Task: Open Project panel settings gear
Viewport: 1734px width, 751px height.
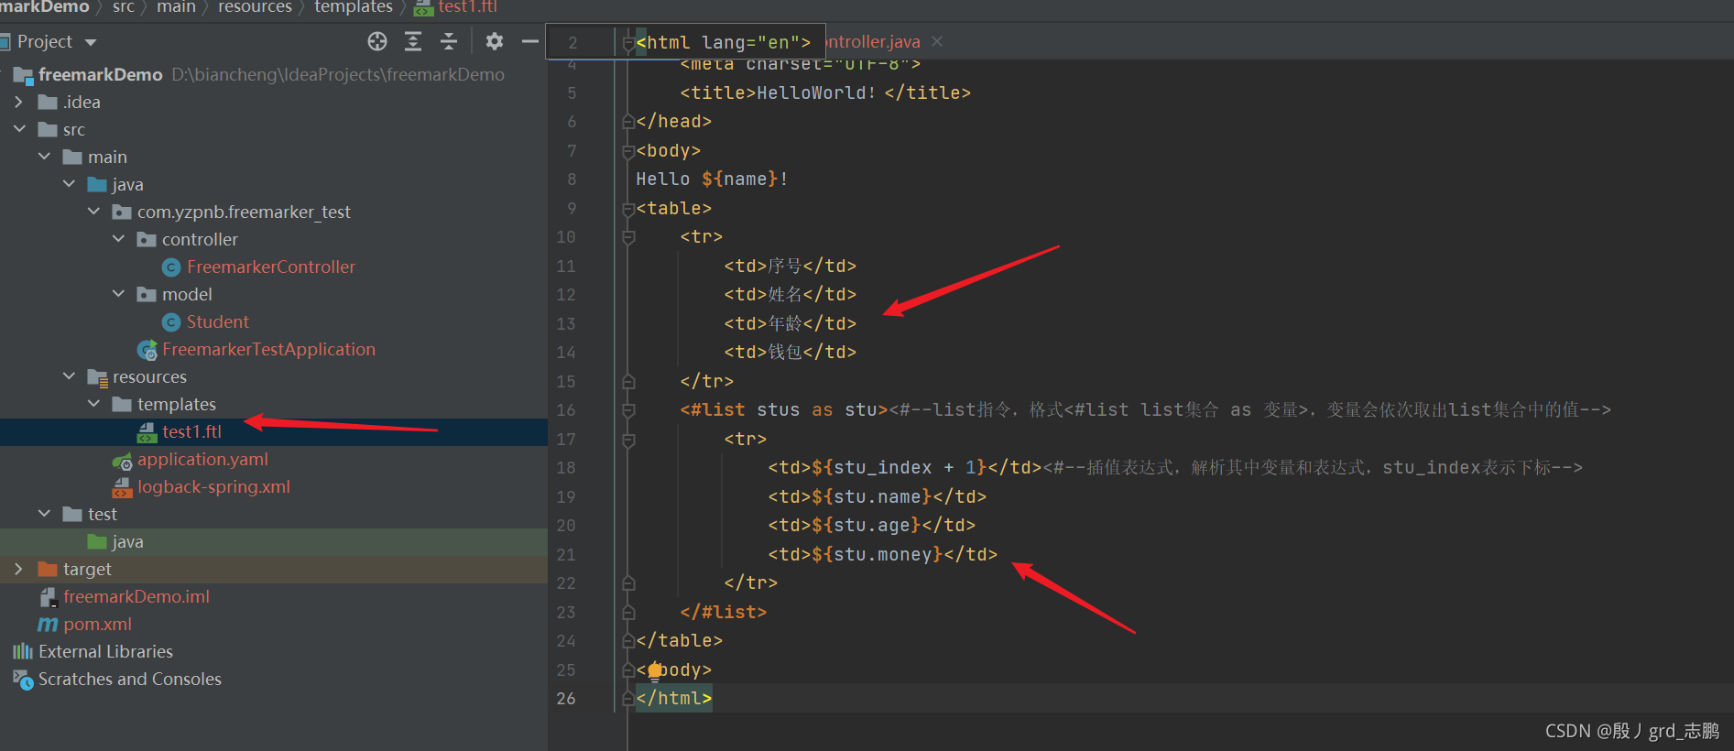Action: 495,41
